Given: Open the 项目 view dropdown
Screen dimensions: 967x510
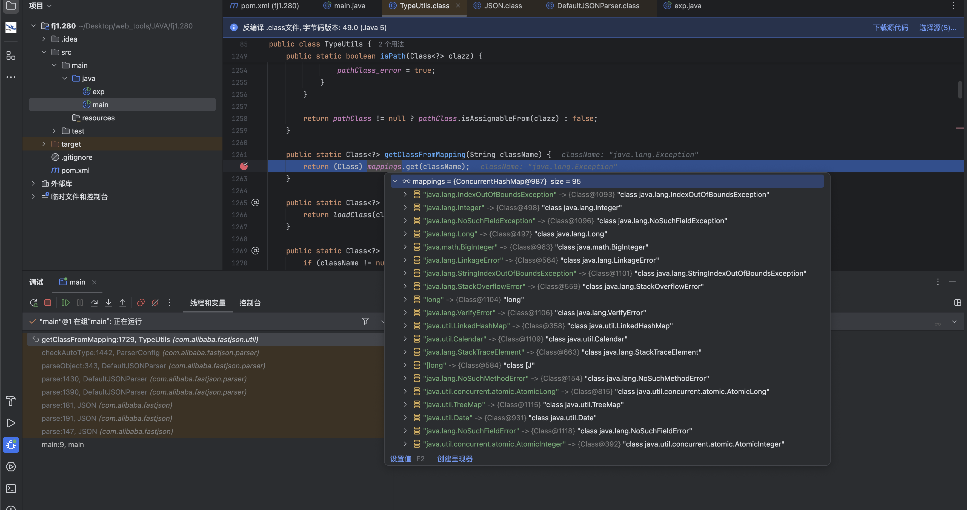Looking at the screenshot, I should tap(41, 6).
